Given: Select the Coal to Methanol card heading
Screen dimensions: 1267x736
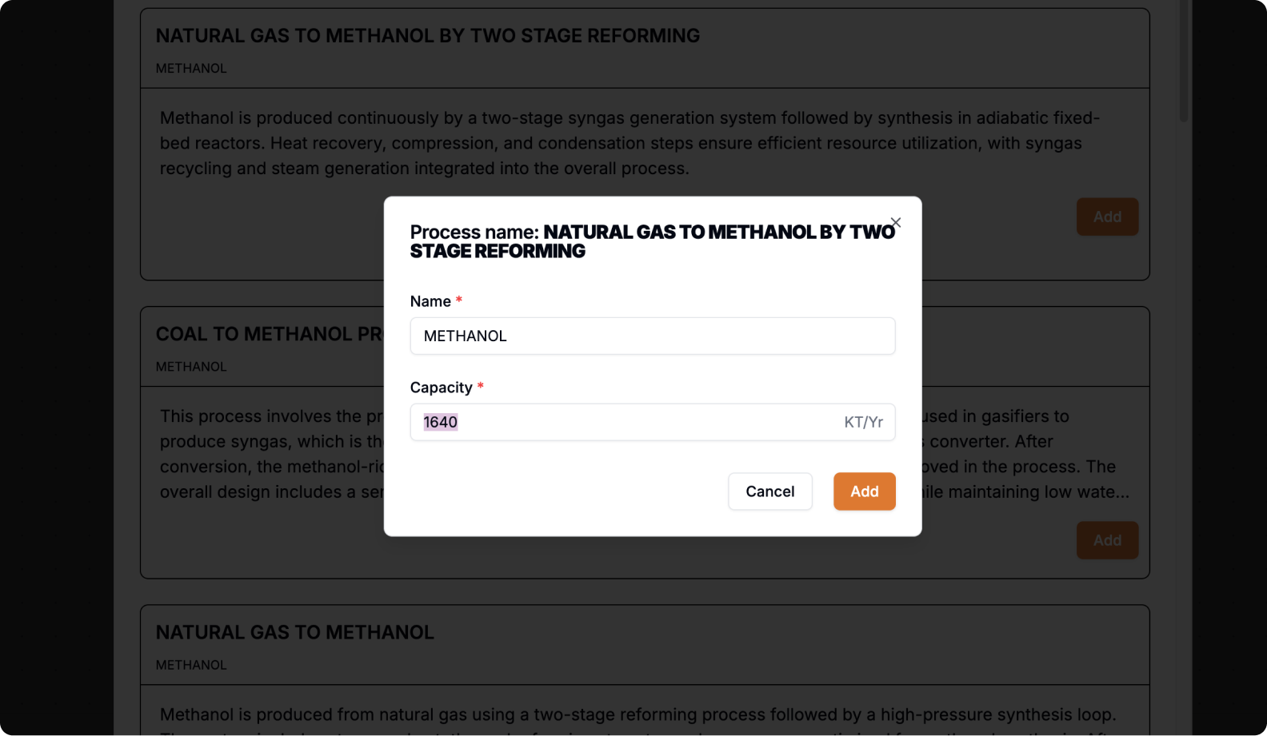Looking at the screenshot, I should 270,334.
